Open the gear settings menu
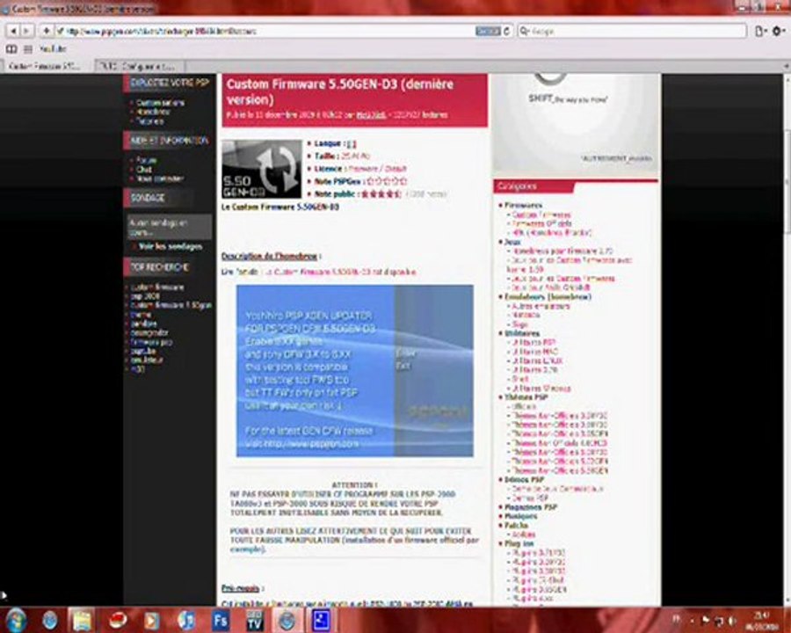 coord(779,32)
